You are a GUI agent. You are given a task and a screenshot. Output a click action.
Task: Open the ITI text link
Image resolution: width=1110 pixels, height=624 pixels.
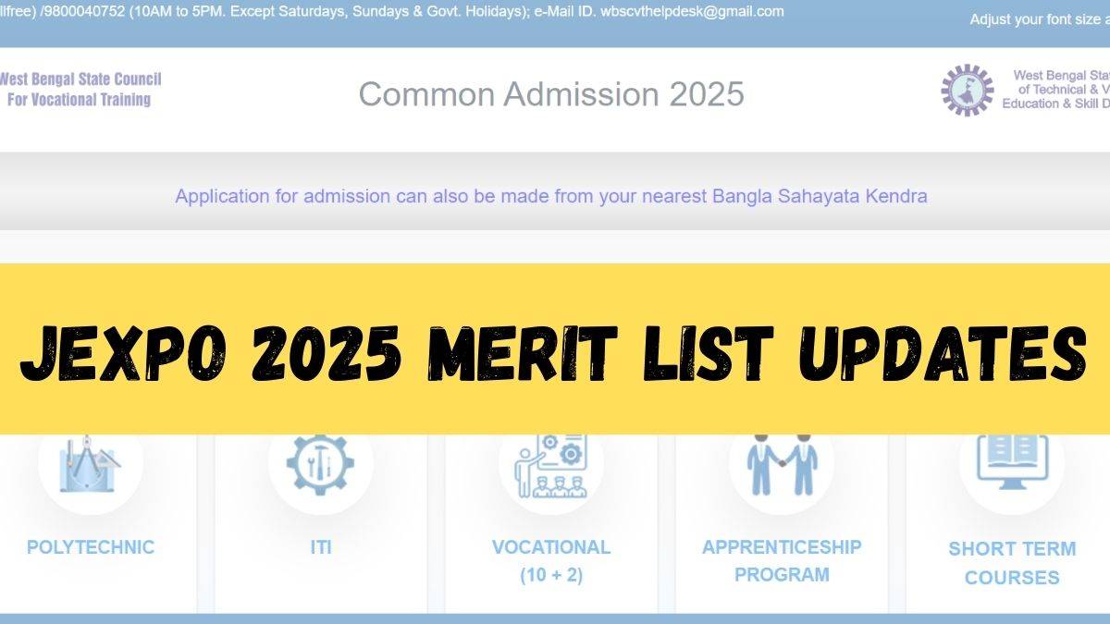pyautogui.click(x=320, y=546)
